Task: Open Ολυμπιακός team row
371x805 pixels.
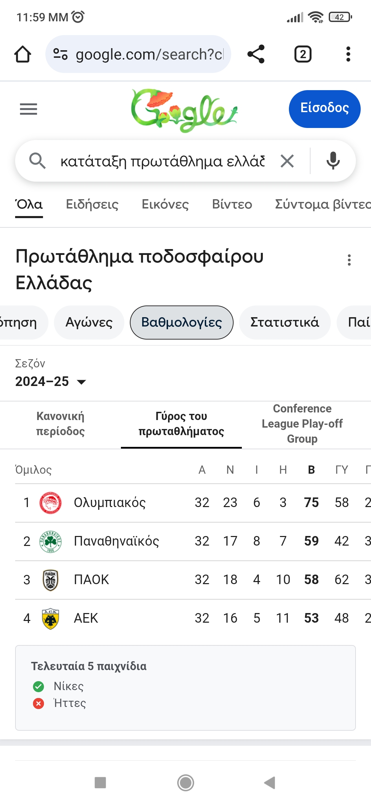Action: [x=110, y=503]
